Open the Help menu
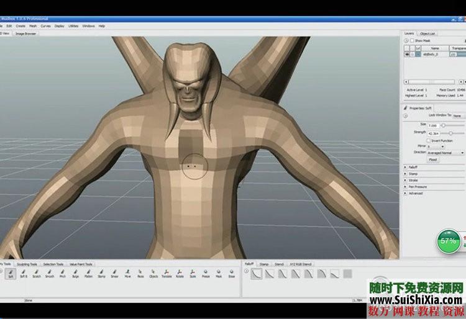This screenshot has height=319, width=466. 102,26
